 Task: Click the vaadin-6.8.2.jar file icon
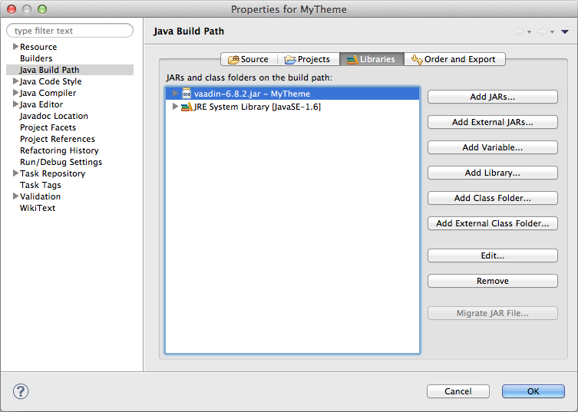point(187,94)
